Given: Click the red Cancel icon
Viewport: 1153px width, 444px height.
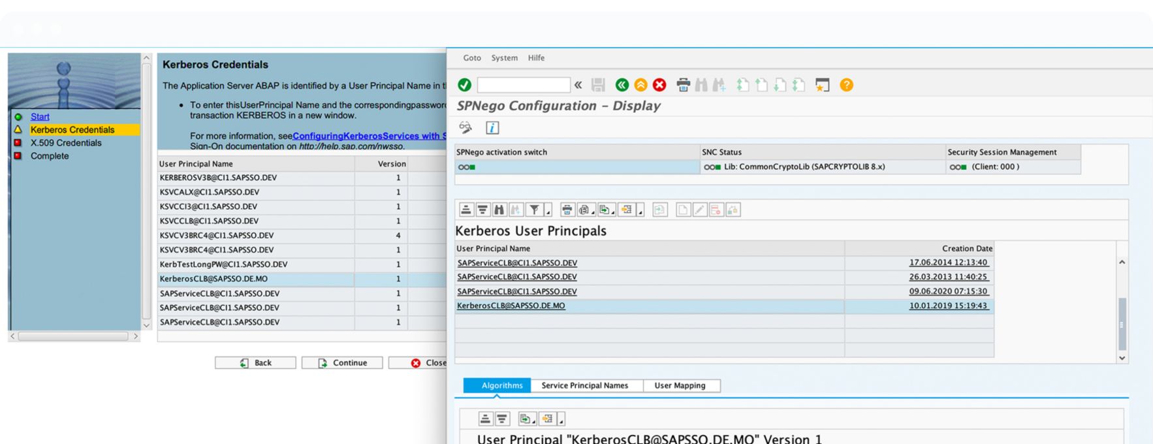Looking at the screenshot, I should point(659,85).
